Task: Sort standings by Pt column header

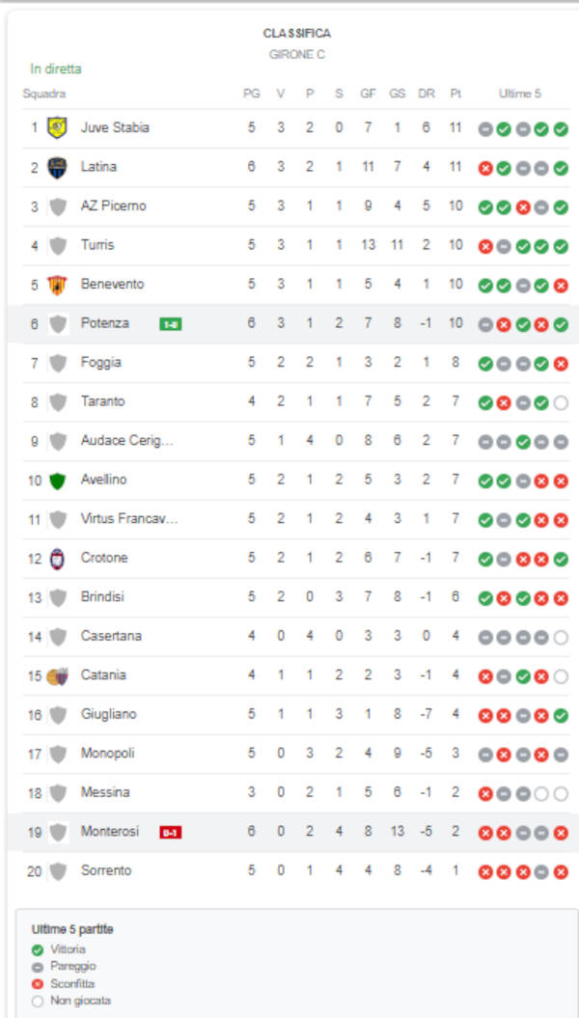Action: point(455,94)
